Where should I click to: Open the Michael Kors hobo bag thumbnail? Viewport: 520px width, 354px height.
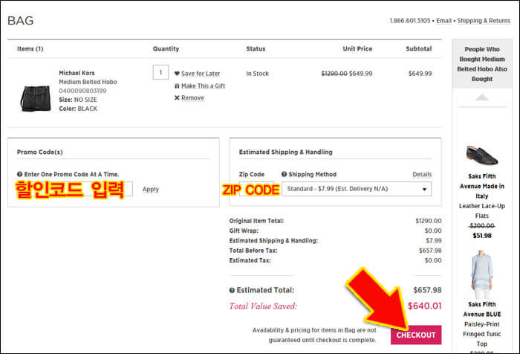point(36,98)
